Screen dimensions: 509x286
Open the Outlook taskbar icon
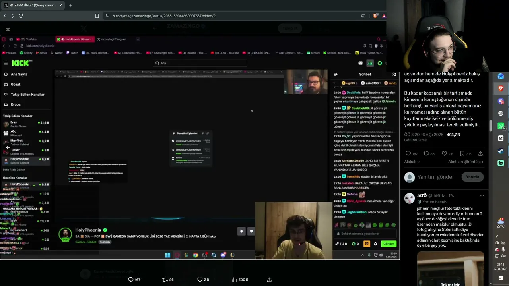click(501, 76)
